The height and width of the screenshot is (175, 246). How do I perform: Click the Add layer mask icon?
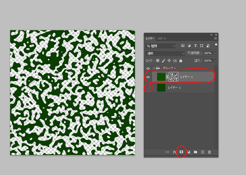tap(182, 152)
